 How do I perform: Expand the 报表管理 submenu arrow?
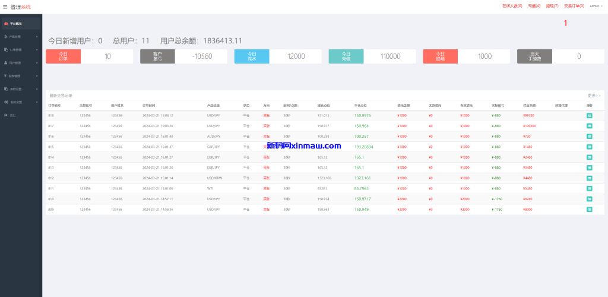37,76
